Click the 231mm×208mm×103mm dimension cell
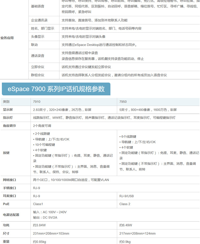 click(51, 233)
